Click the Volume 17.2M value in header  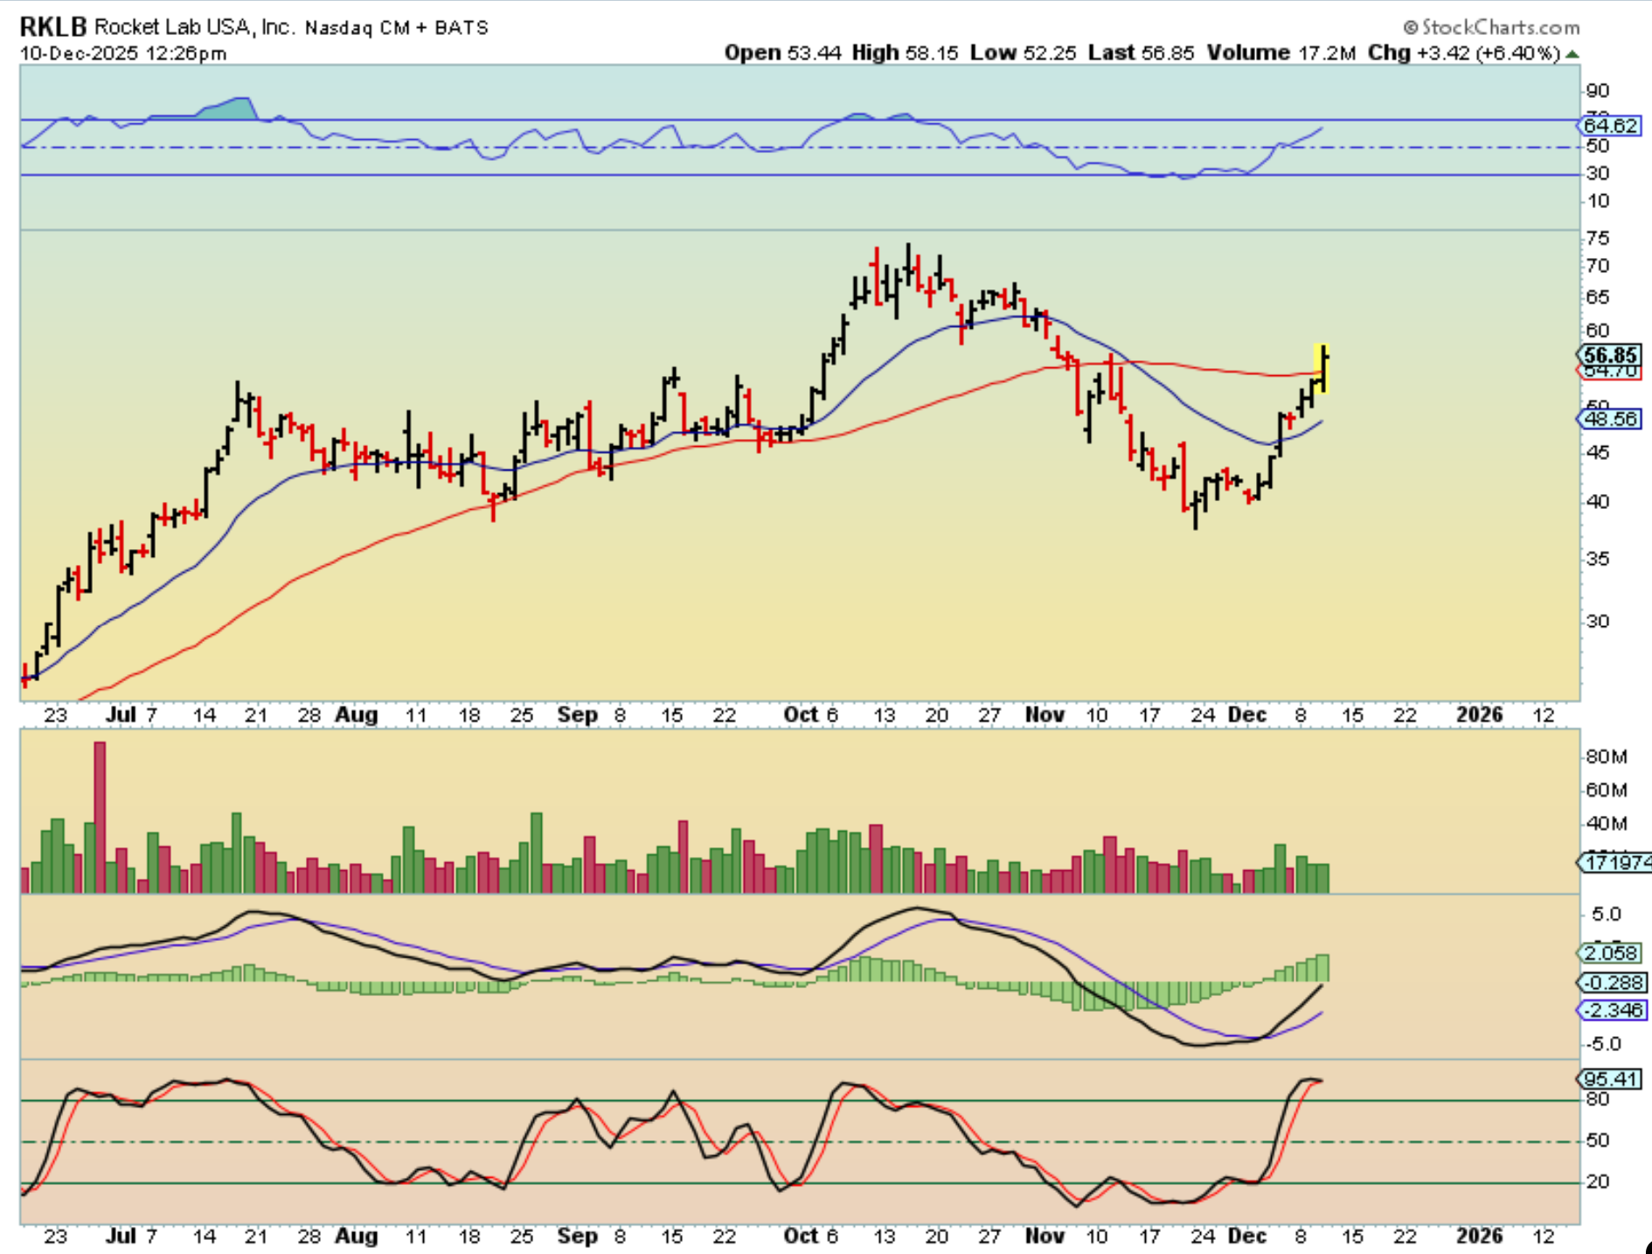pos(1281,52)
